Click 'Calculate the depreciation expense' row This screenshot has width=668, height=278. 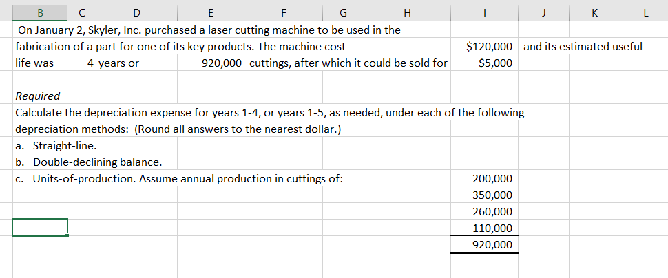pos(269,113)
